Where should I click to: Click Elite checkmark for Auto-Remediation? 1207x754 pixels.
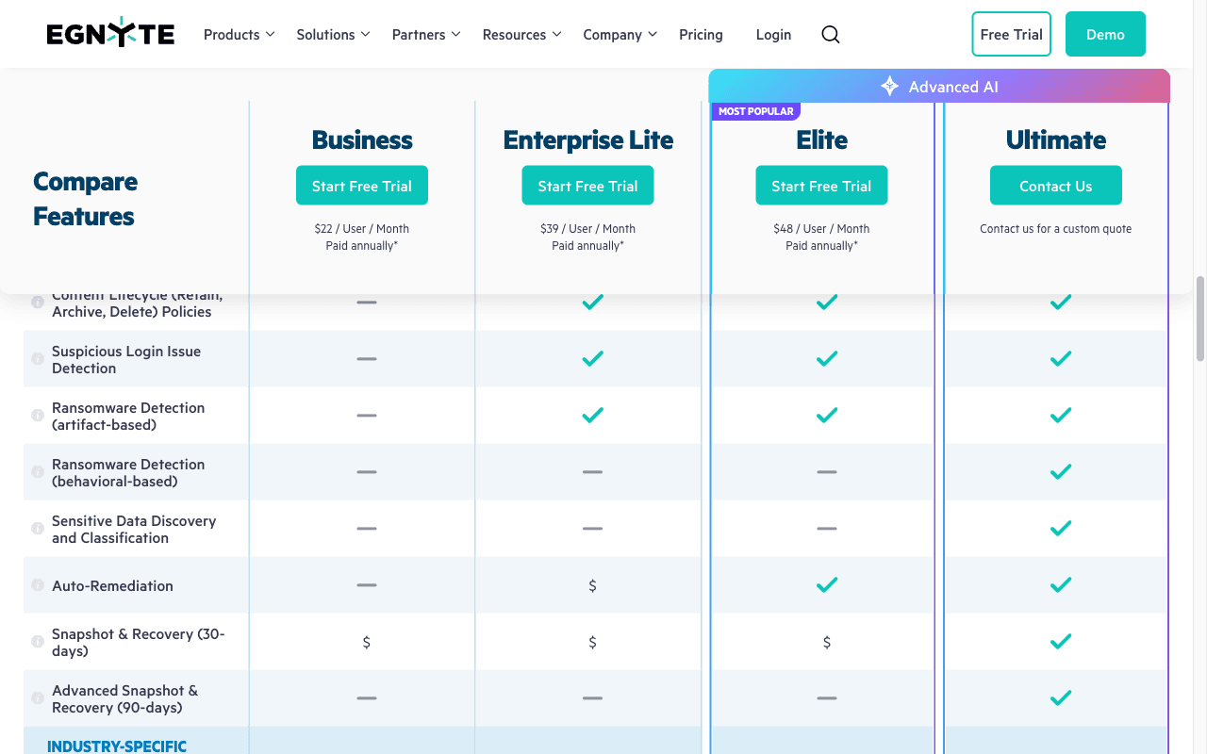click(827, 585)
